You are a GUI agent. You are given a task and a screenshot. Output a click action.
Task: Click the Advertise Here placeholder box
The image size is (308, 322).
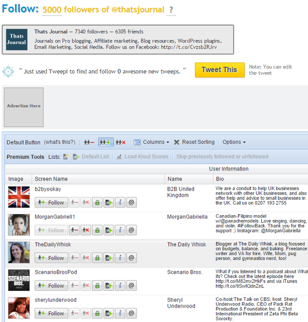pyautogui.click(x=24, y=106)
